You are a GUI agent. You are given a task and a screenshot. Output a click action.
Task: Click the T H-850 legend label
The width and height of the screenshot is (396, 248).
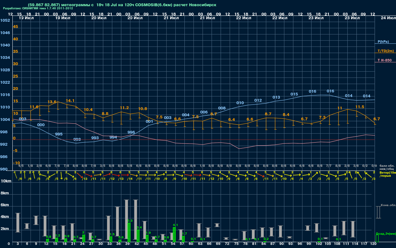(x=385, y=60)
